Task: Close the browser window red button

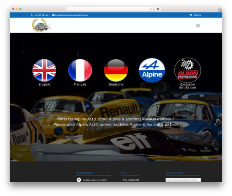Action: tap(13, 9)
